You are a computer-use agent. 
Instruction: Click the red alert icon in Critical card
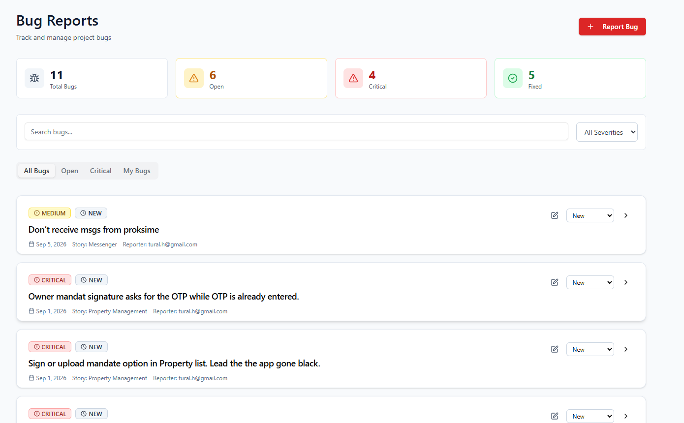[353, 78]
